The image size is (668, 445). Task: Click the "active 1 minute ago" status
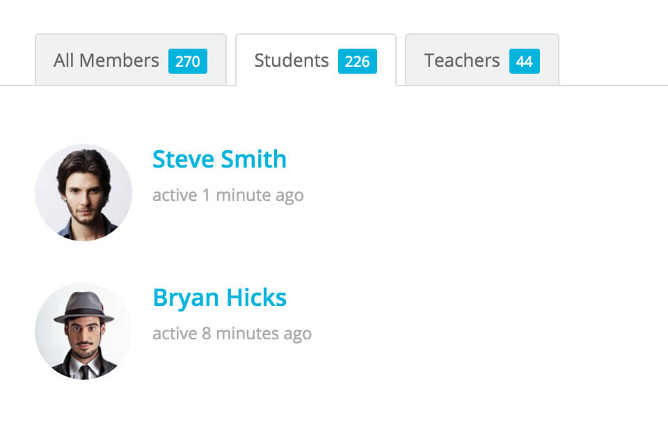(228, 195)
